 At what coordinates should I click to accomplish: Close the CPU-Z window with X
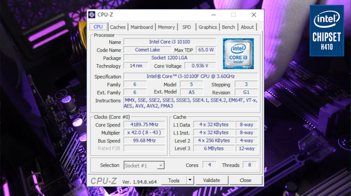coord(254,15)
